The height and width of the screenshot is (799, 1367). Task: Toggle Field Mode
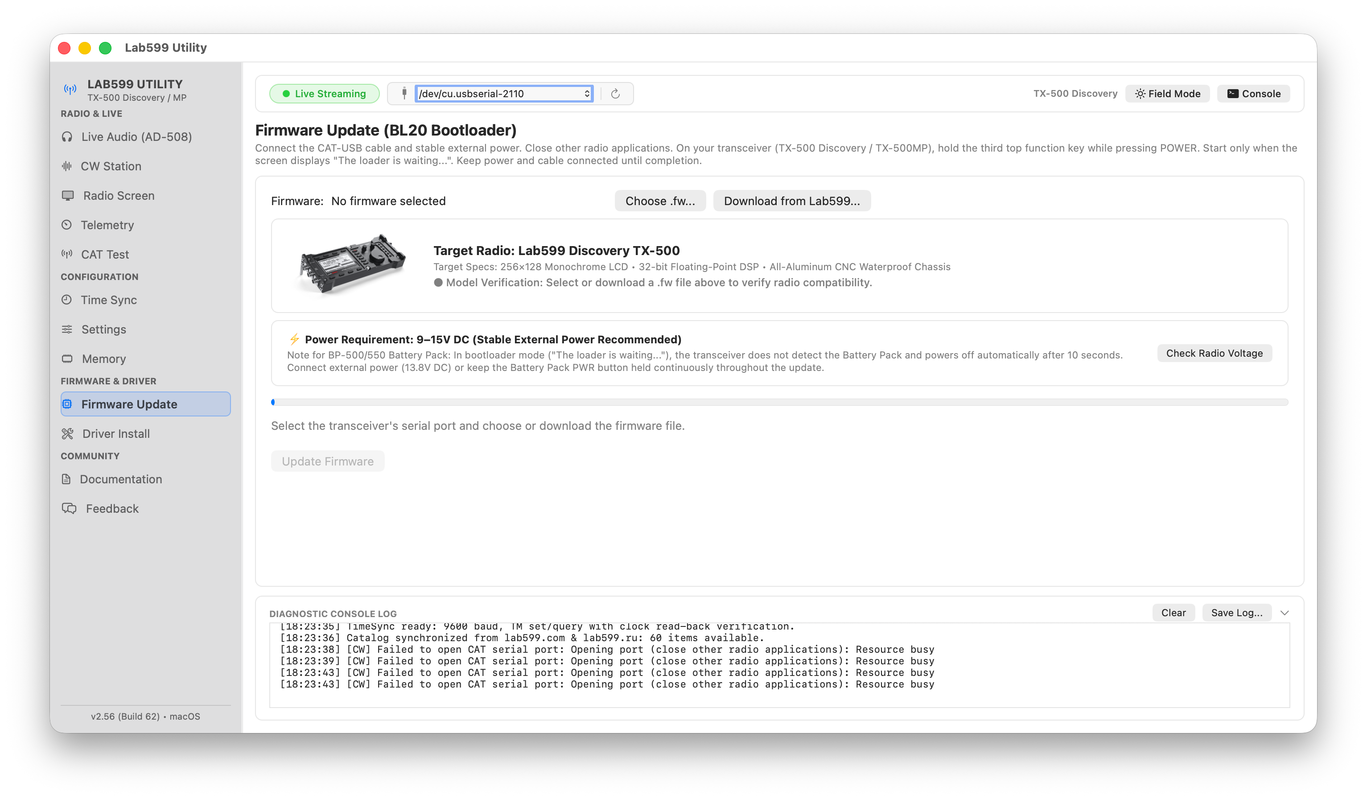point(1167,94)
